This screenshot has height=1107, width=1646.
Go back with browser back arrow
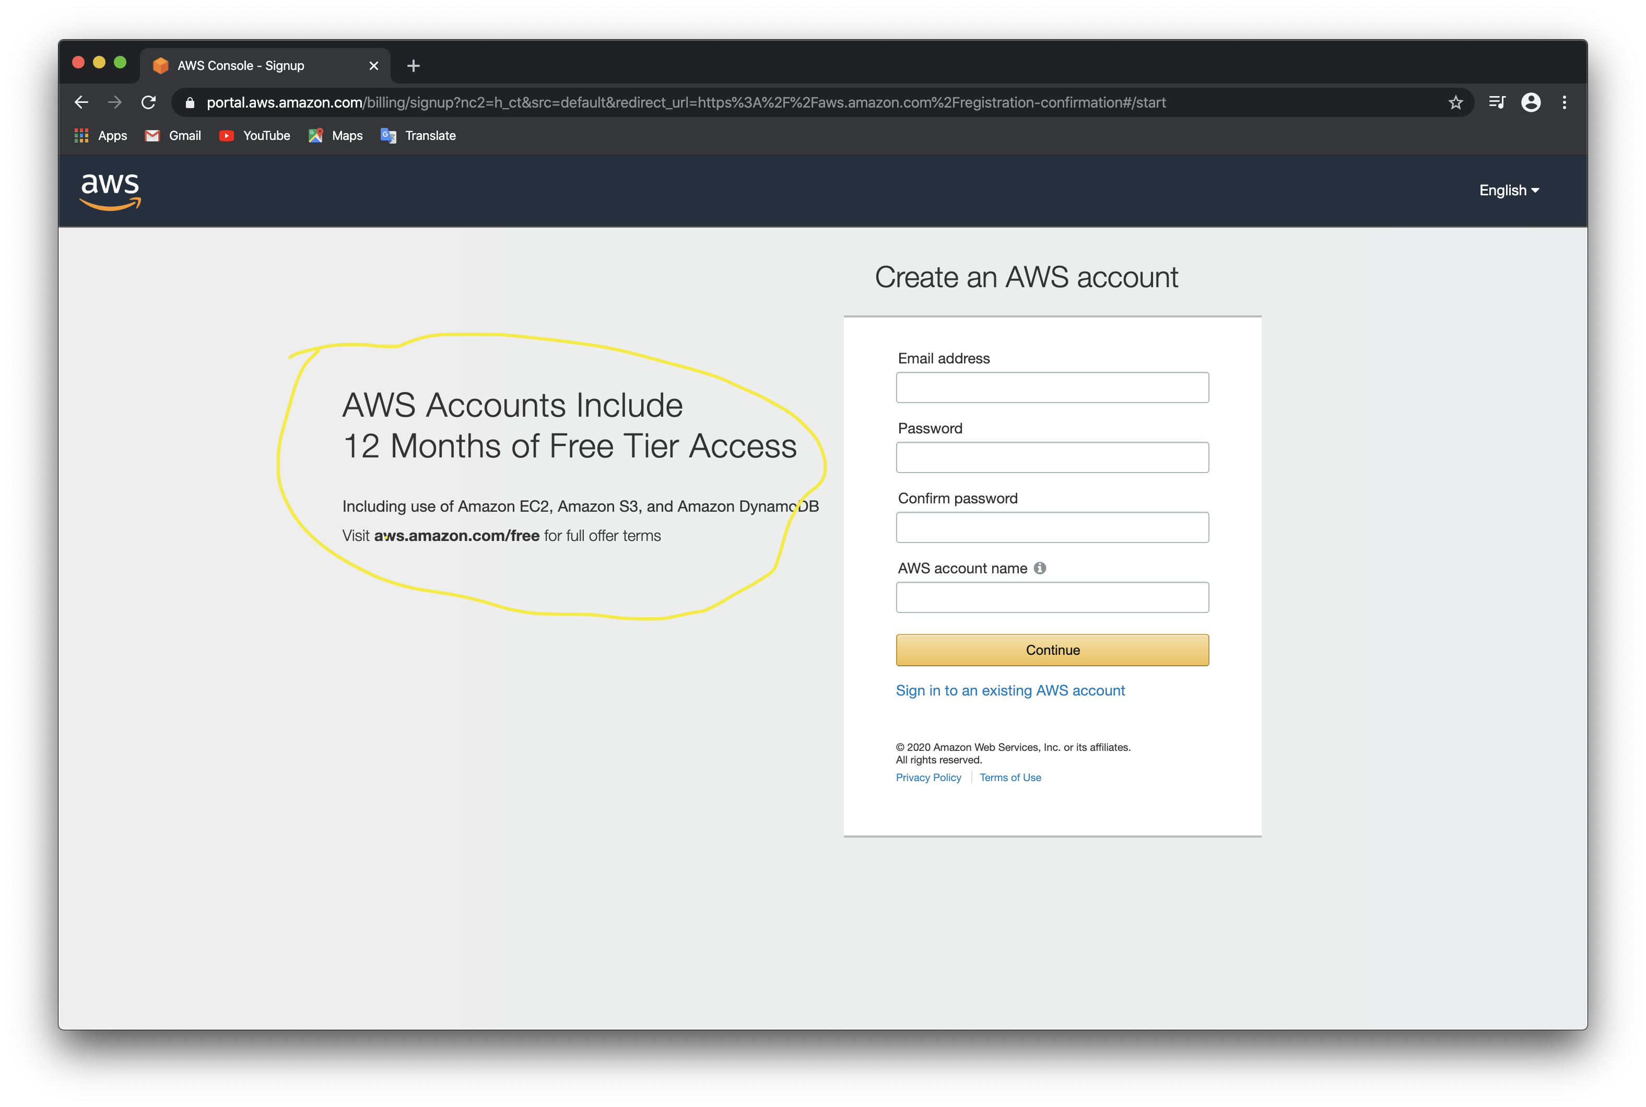[81, 102]
